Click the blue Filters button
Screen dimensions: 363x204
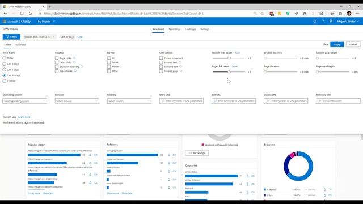[x=11, y=37]
